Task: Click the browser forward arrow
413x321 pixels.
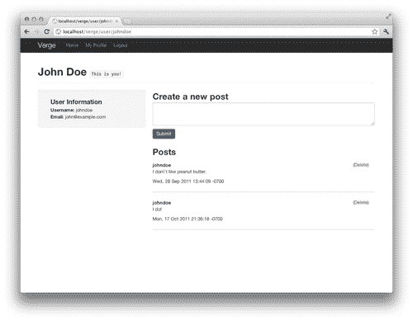Action: click(x=36, y=31)
